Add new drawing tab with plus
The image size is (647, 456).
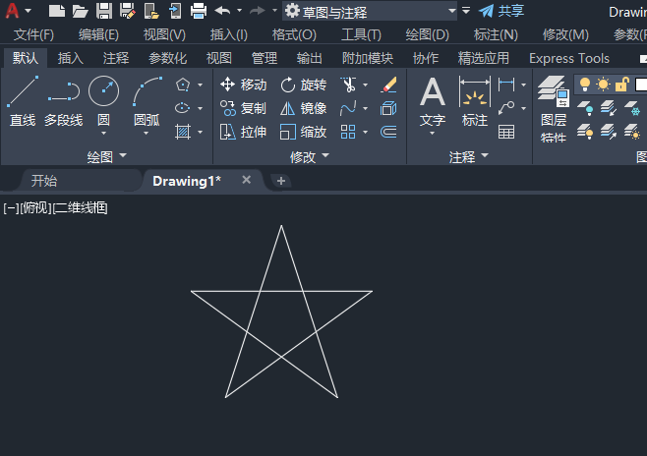click(281, 181)
